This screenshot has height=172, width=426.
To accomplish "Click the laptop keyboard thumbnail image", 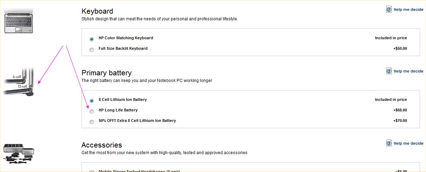I will 19,21.
